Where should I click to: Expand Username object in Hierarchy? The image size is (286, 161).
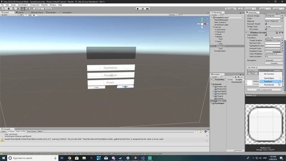point(215,30)
